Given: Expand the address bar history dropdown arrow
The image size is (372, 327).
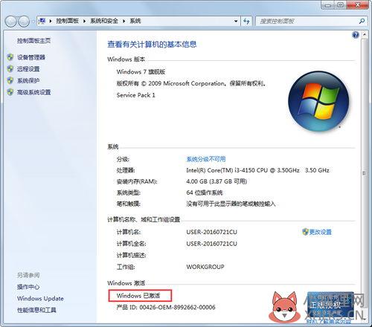Looking at the screenshot, I should point(236,22).
